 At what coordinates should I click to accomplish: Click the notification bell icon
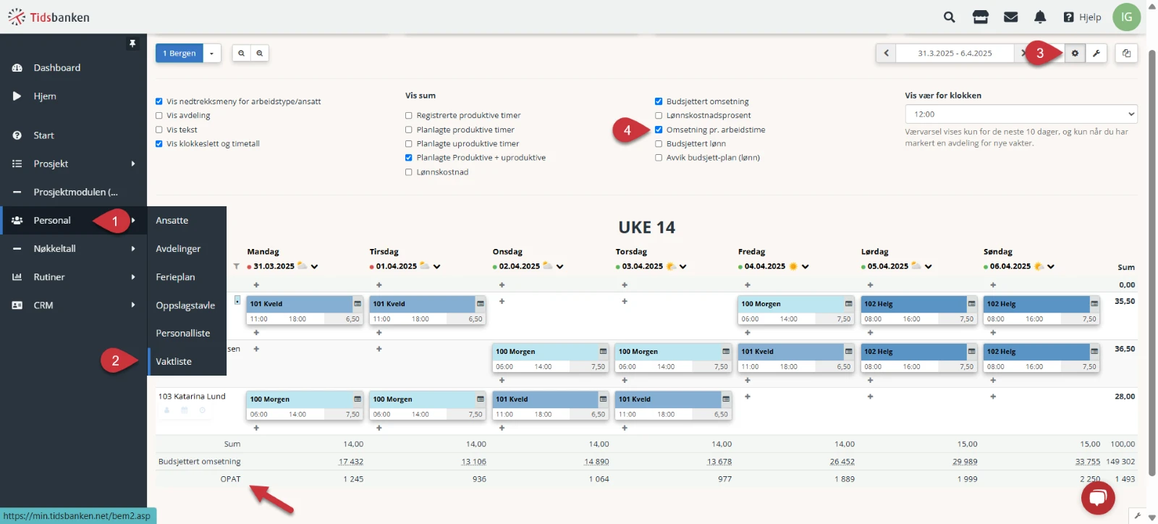[x=1040, y=17]
